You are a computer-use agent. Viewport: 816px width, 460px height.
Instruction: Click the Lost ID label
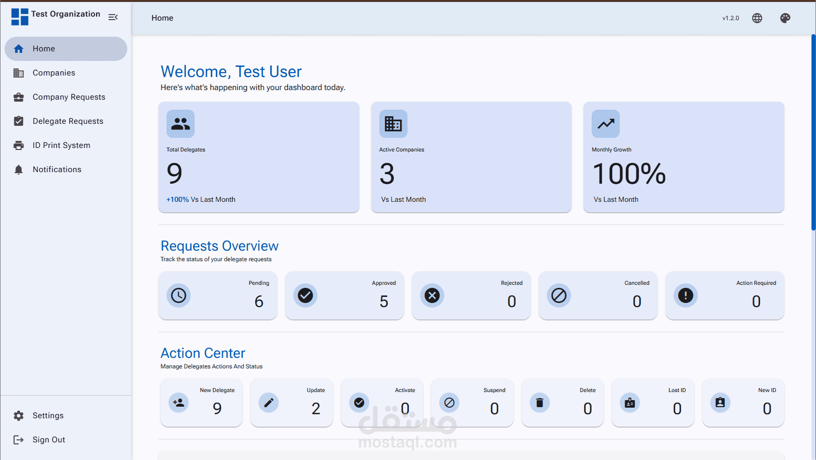677,390
